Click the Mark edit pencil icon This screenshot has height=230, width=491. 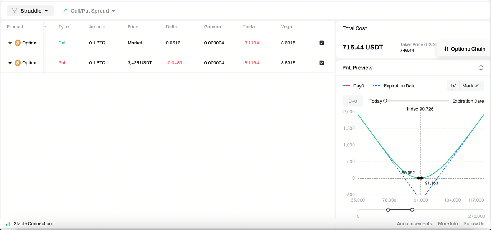pos(477,86)
